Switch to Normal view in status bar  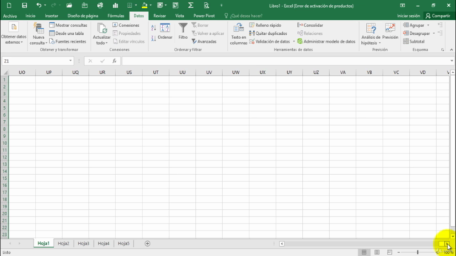click(364, 252)
